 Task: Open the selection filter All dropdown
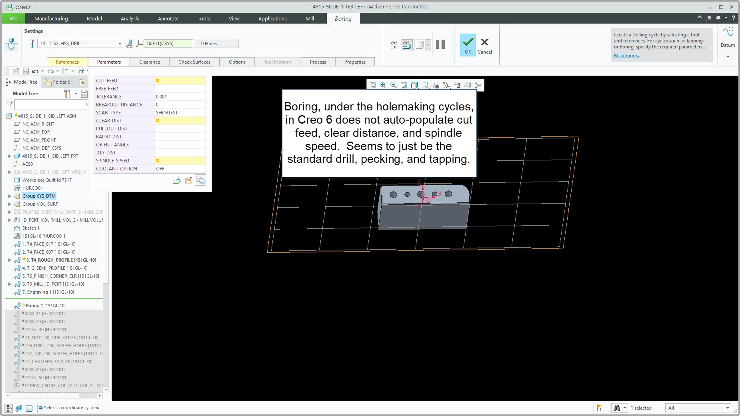click(698, 408)
